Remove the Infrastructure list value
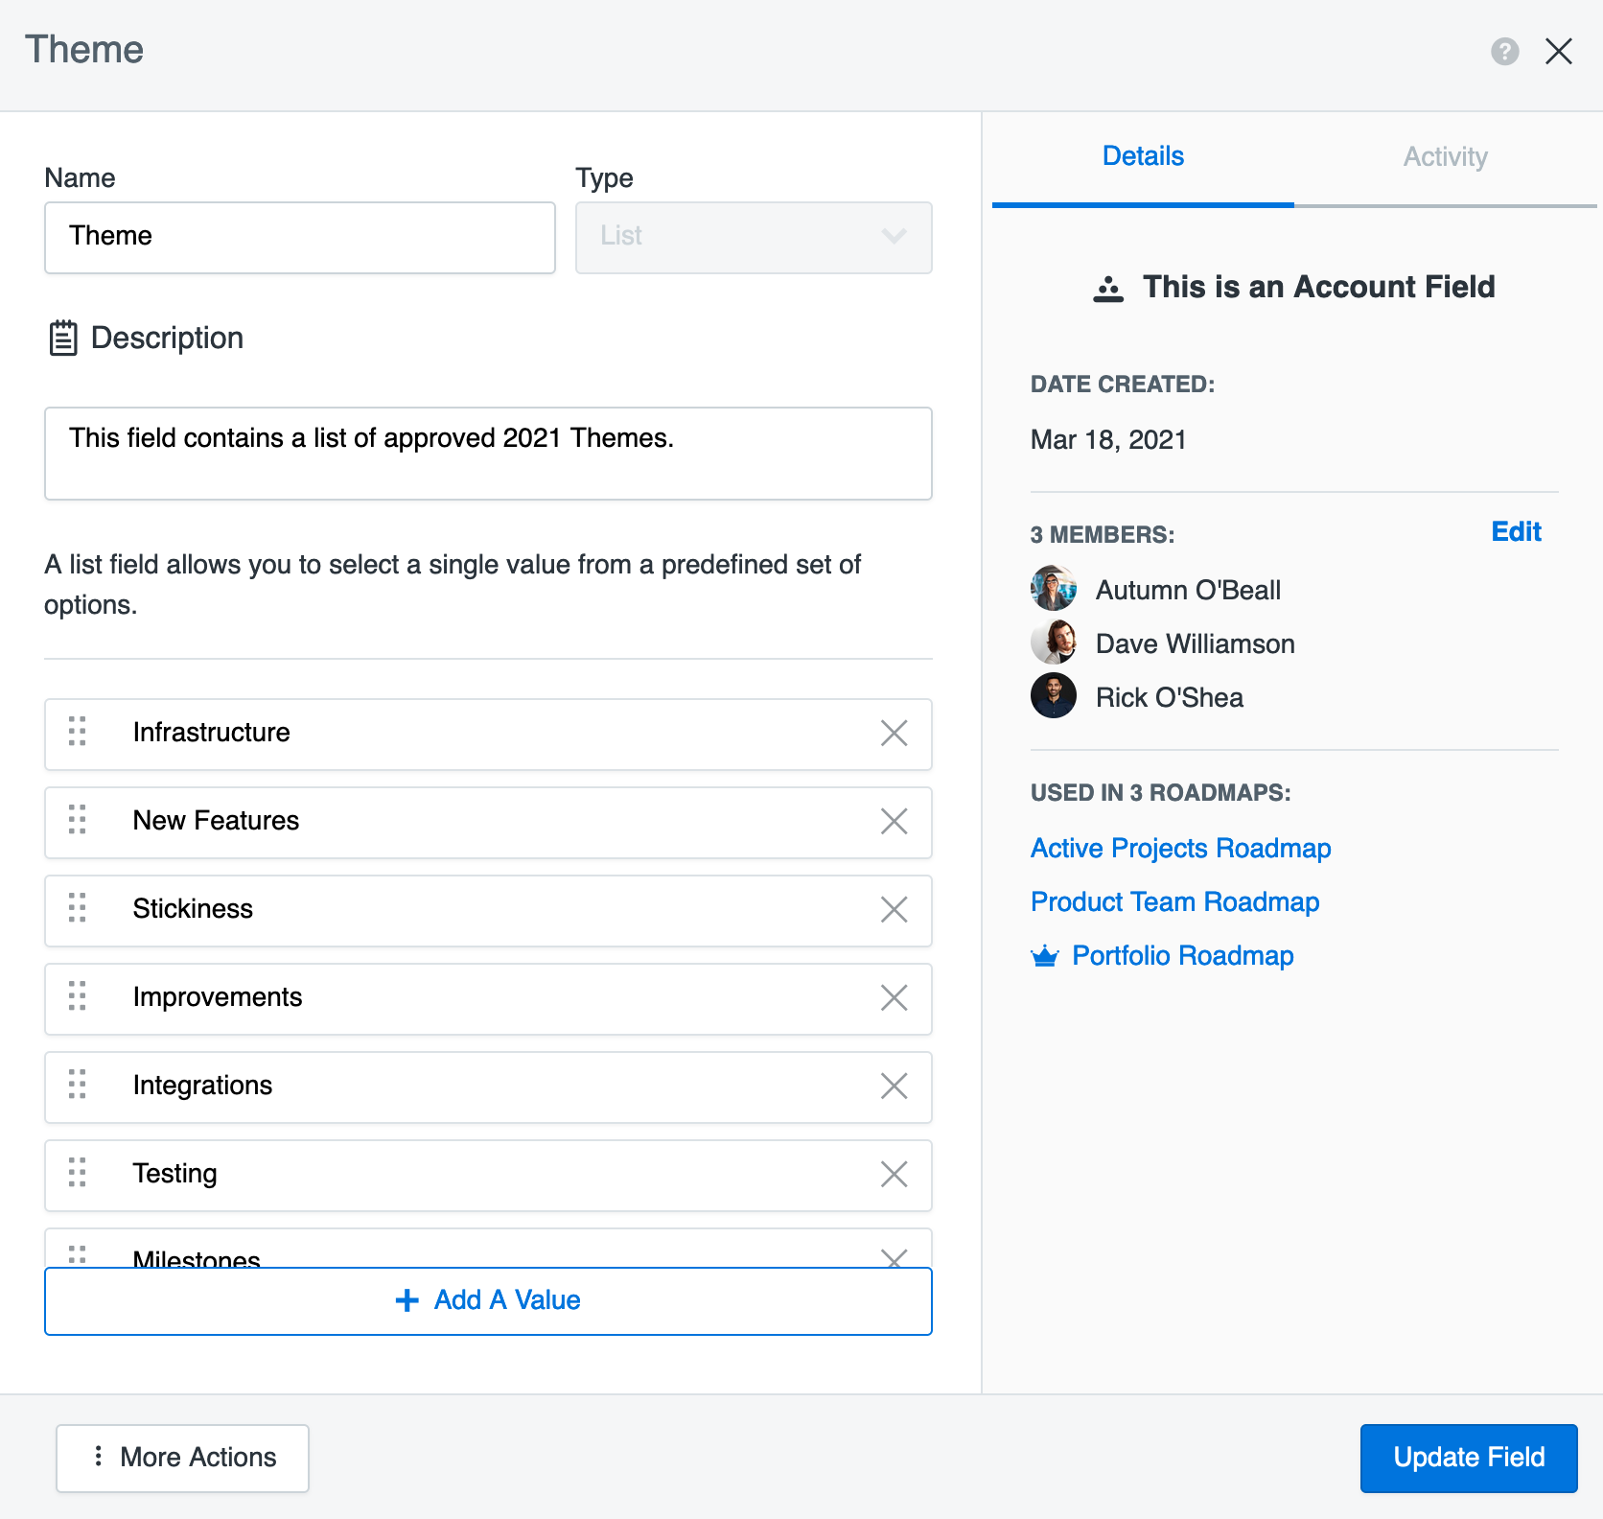This screenshot has width=1603, height=1519. (x=894, y=734)
